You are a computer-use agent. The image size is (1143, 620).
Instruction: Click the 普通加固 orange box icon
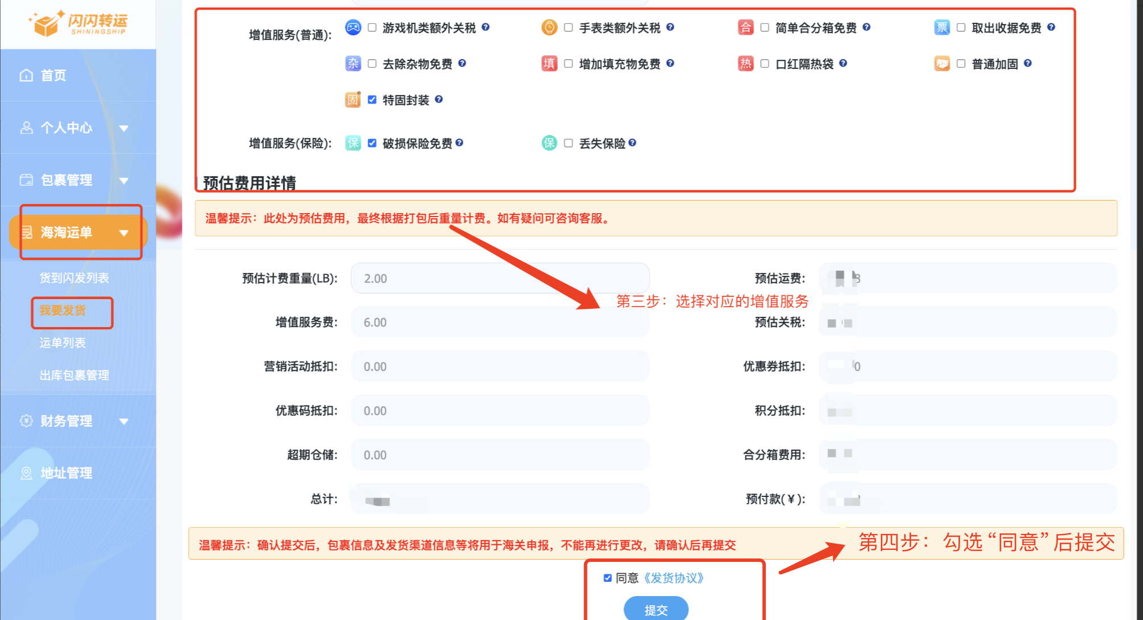(x=942, y=63)
